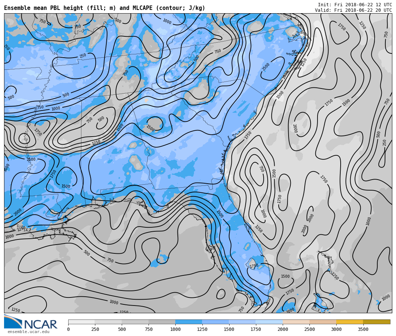Click the 0–250 lightest gray color band

click(81, 322)
